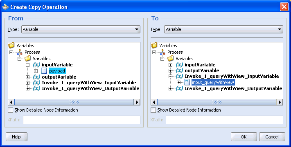291x147 pixels.
Task: Select Invoke_1_queryWithView_OutputVariable label in To tree
Action: [233, 88]
